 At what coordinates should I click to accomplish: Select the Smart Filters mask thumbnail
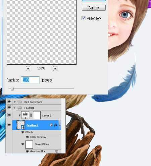tap(29, 145)
